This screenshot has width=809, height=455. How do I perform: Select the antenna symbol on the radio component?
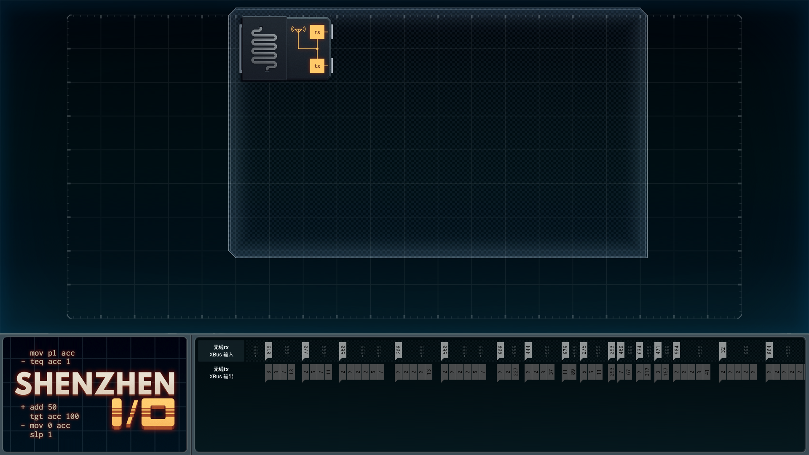click(x=298, y=30)
